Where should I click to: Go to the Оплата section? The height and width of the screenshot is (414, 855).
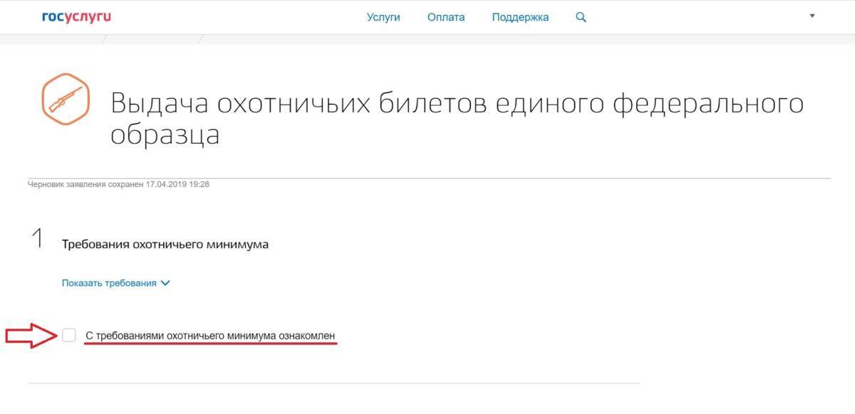coord(446,17)
